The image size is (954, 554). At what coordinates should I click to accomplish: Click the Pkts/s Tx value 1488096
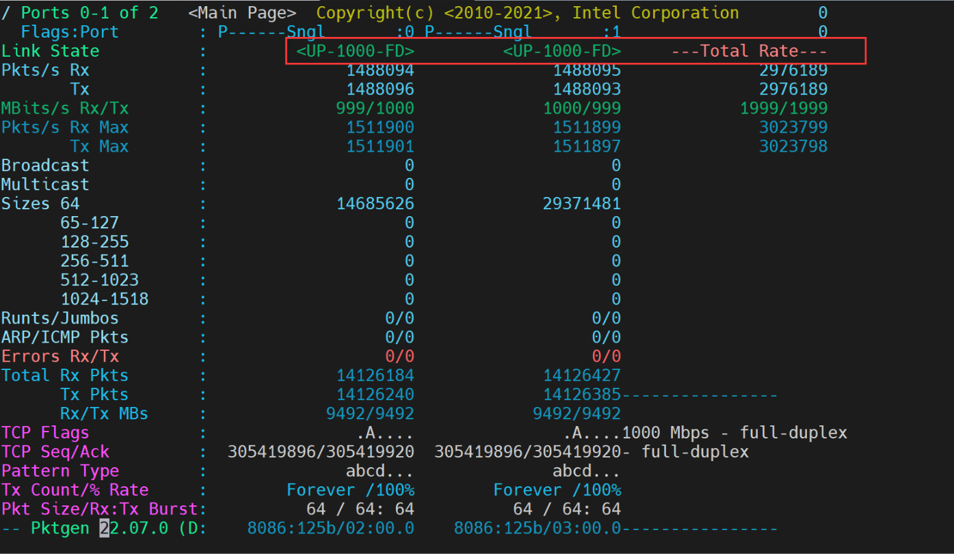point(380,89)
